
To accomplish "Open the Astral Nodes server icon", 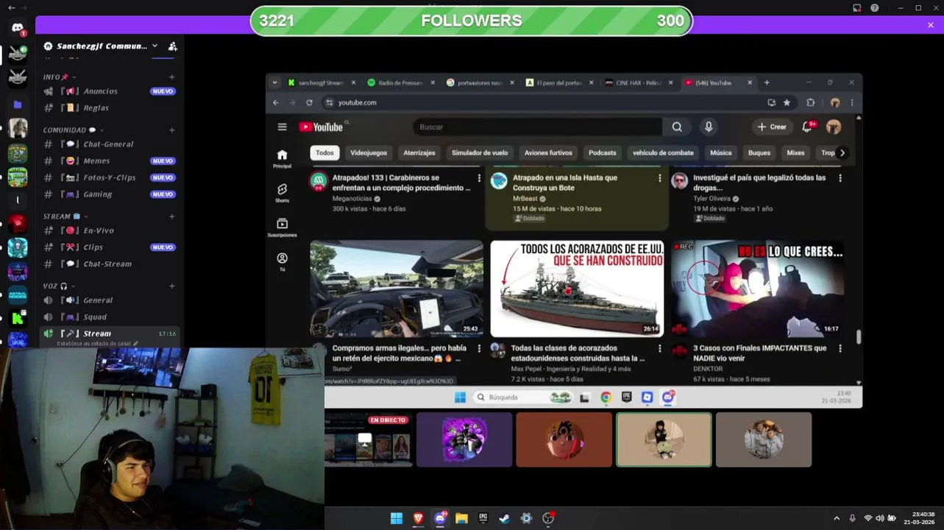I will point(18,294).
